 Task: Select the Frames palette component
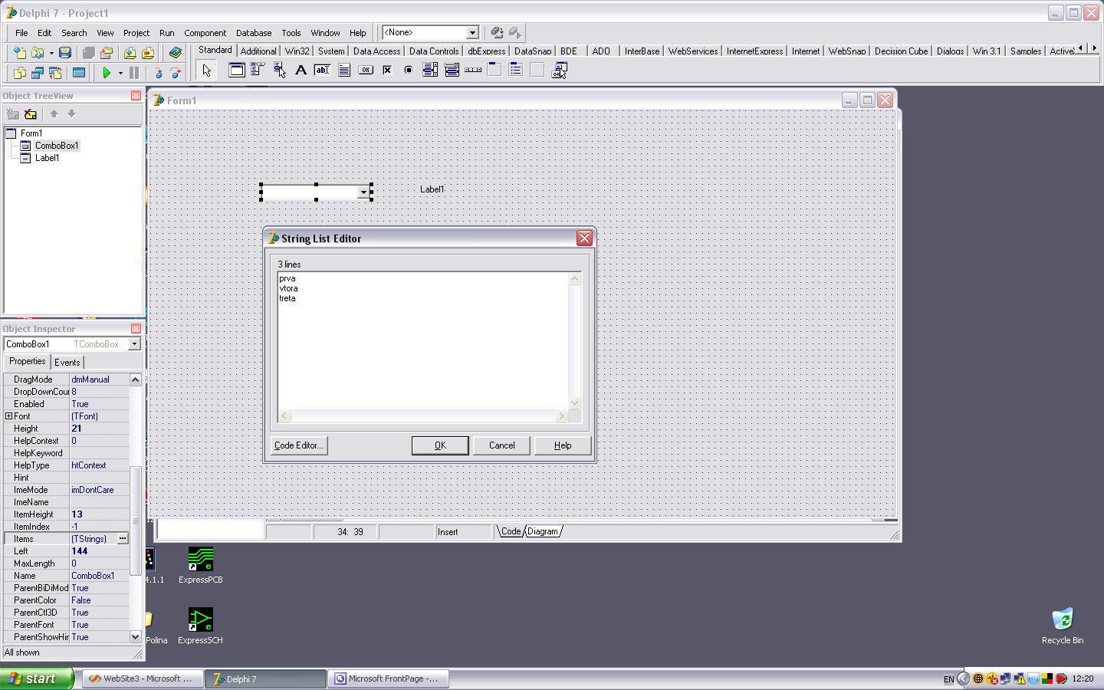coord(237,70)
